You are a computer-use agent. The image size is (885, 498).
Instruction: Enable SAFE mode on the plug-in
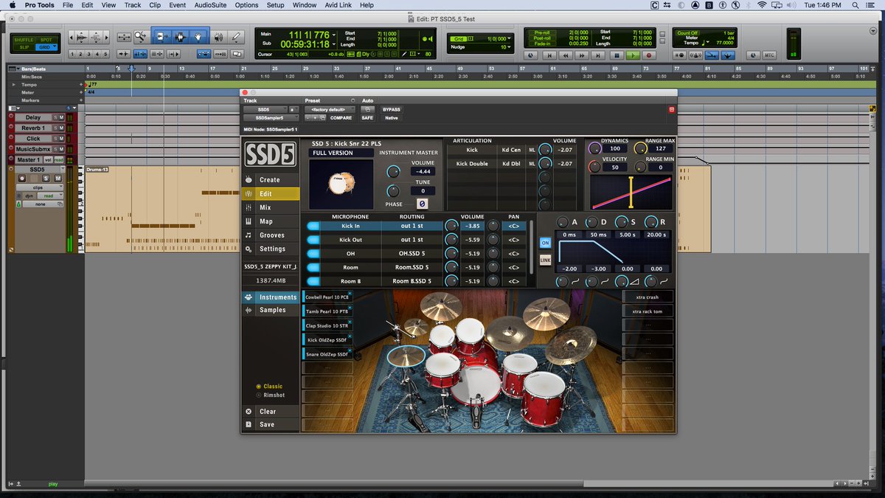click(x=367, y=118)
